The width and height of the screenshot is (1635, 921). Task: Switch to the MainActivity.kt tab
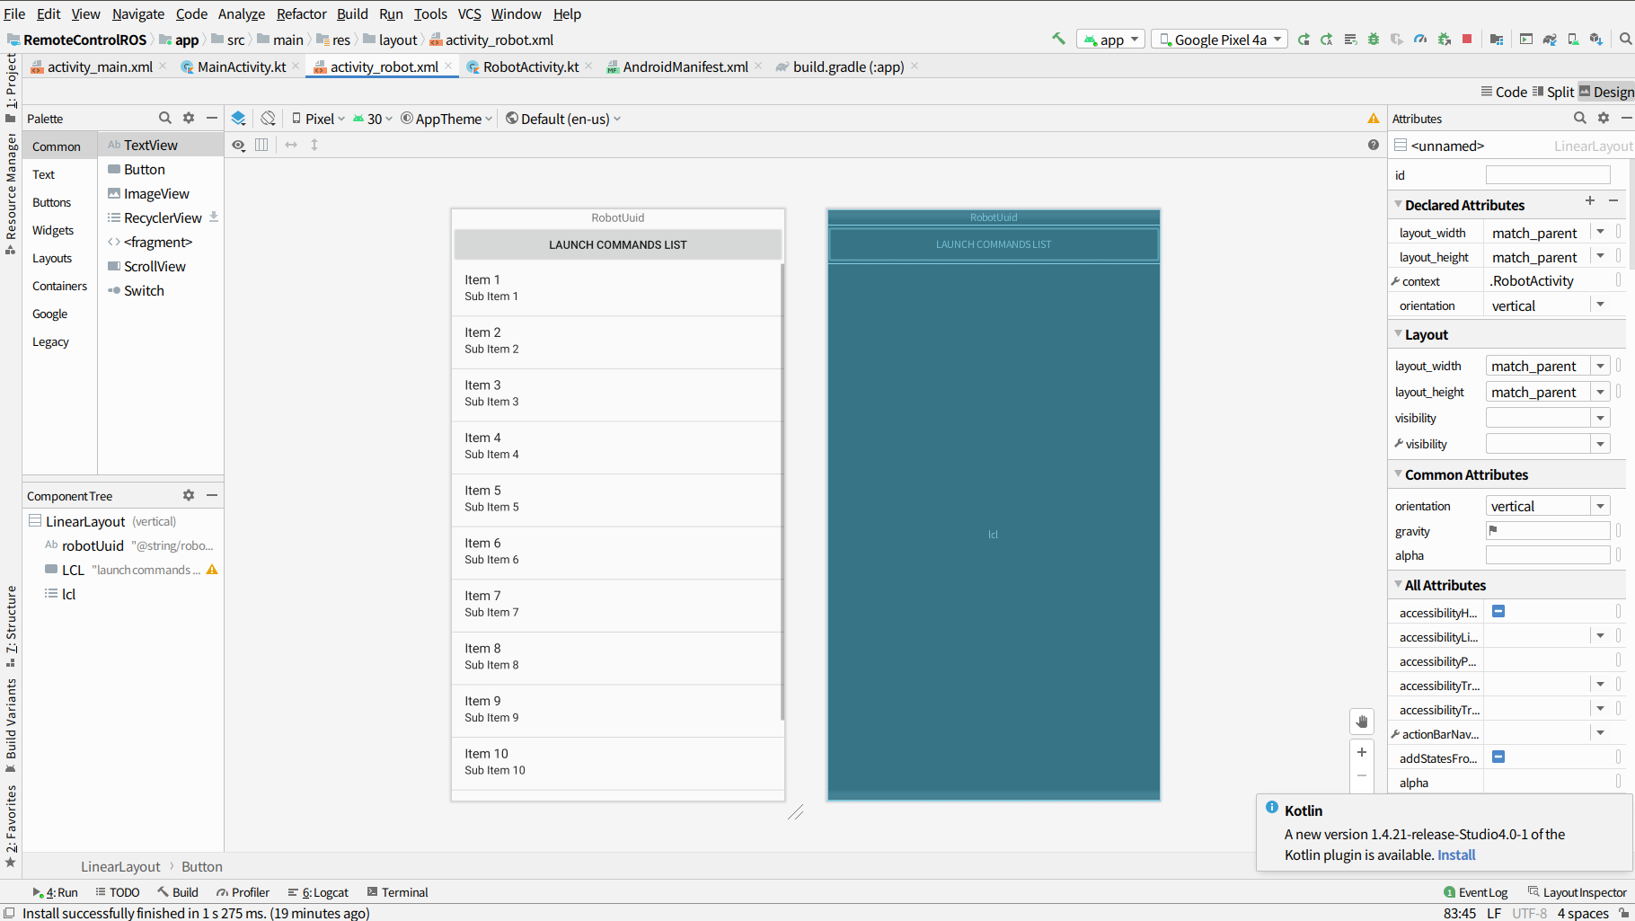(241, 66)
